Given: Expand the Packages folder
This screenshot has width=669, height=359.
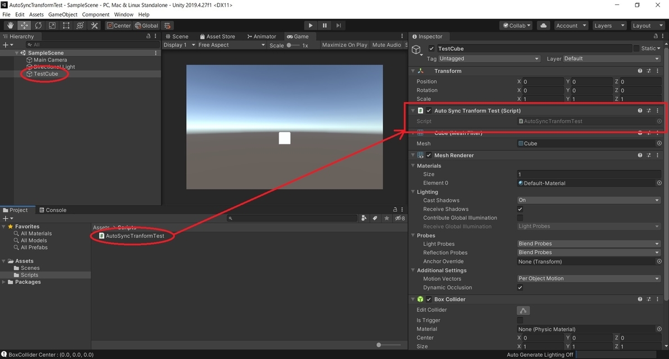Looking at the screenshot, I should 4,282.
